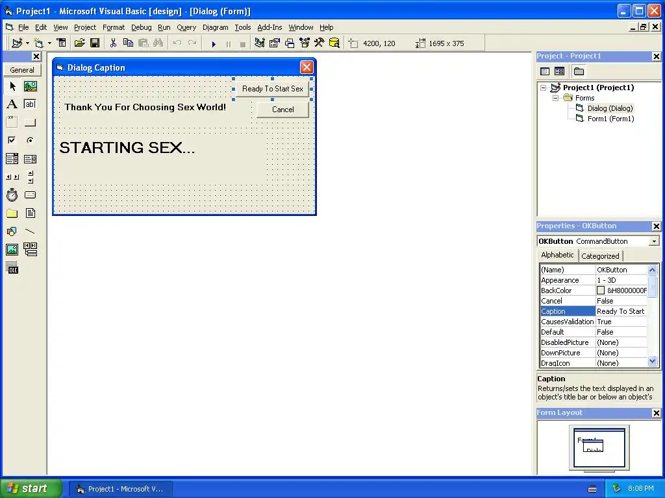Click the Form Layout screen preview thumbnail

[599, 447]
